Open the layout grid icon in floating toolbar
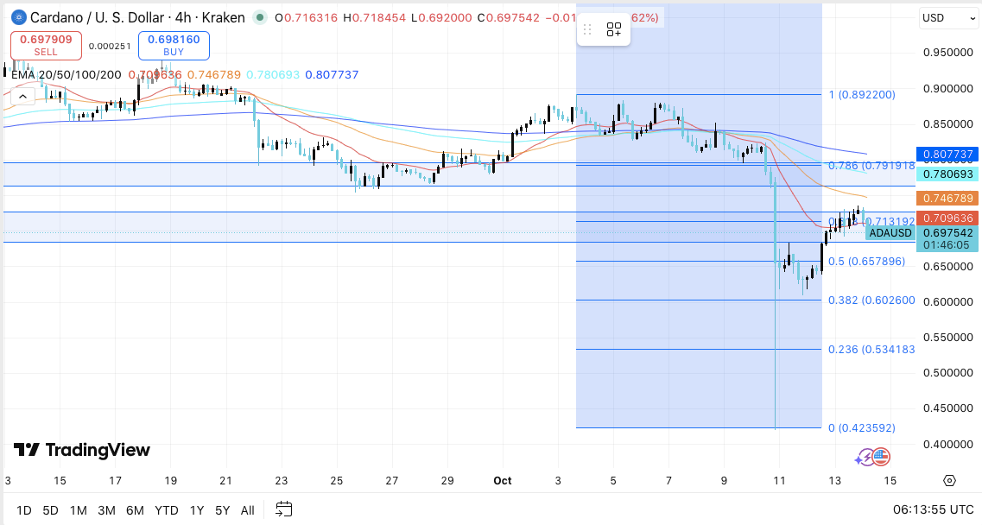 tap(614, 30)
